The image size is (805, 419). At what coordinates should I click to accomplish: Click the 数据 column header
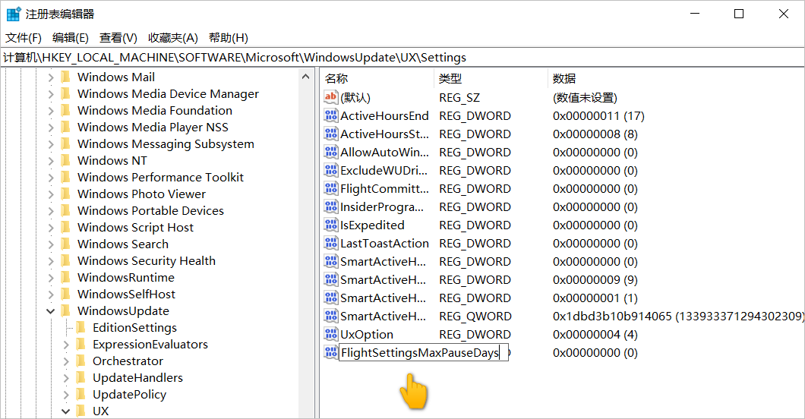point(564,78)
